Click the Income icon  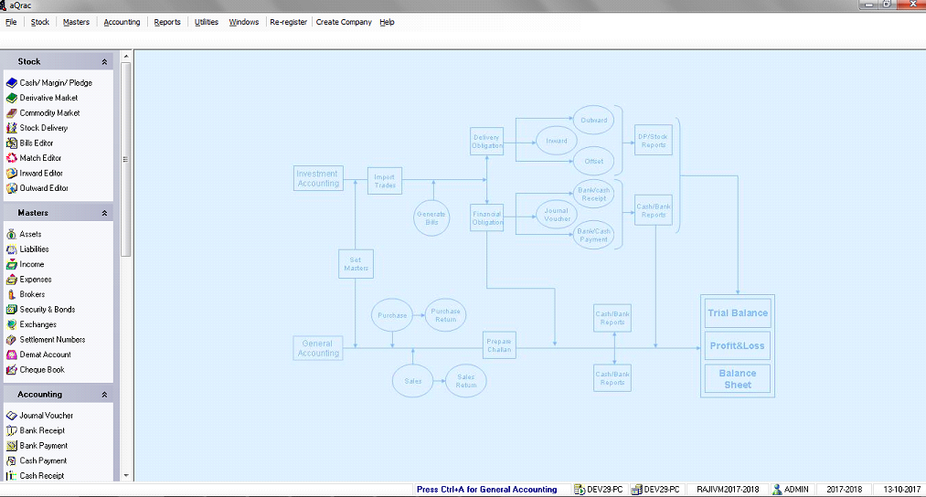point(11,264)
